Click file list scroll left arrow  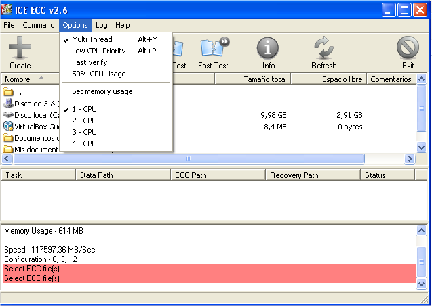(x=7, y=158)
